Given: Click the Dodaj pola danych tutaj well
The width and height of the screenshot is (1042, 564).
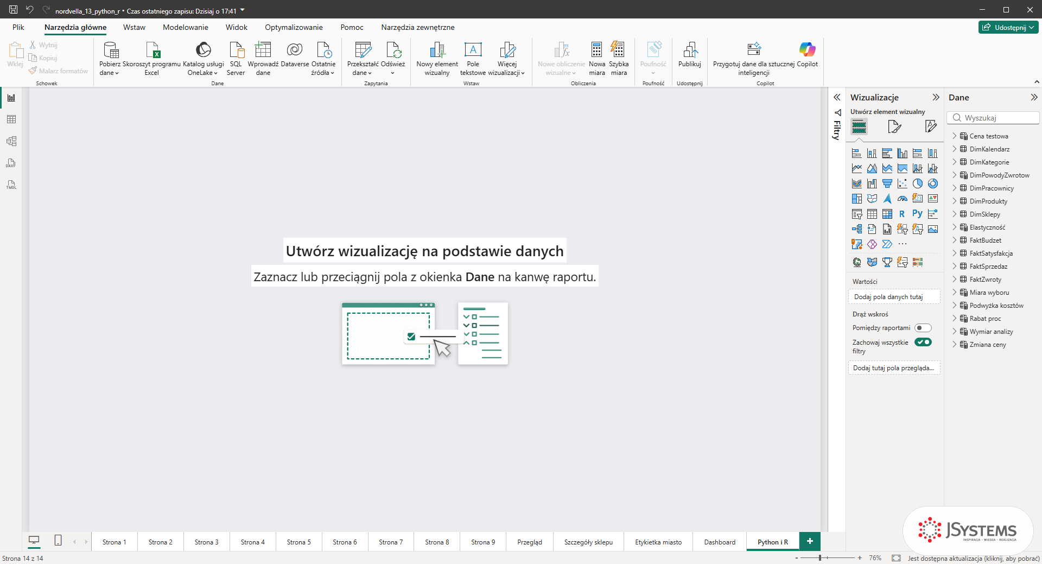Looking at the screenshot, I should coord(894,297).
